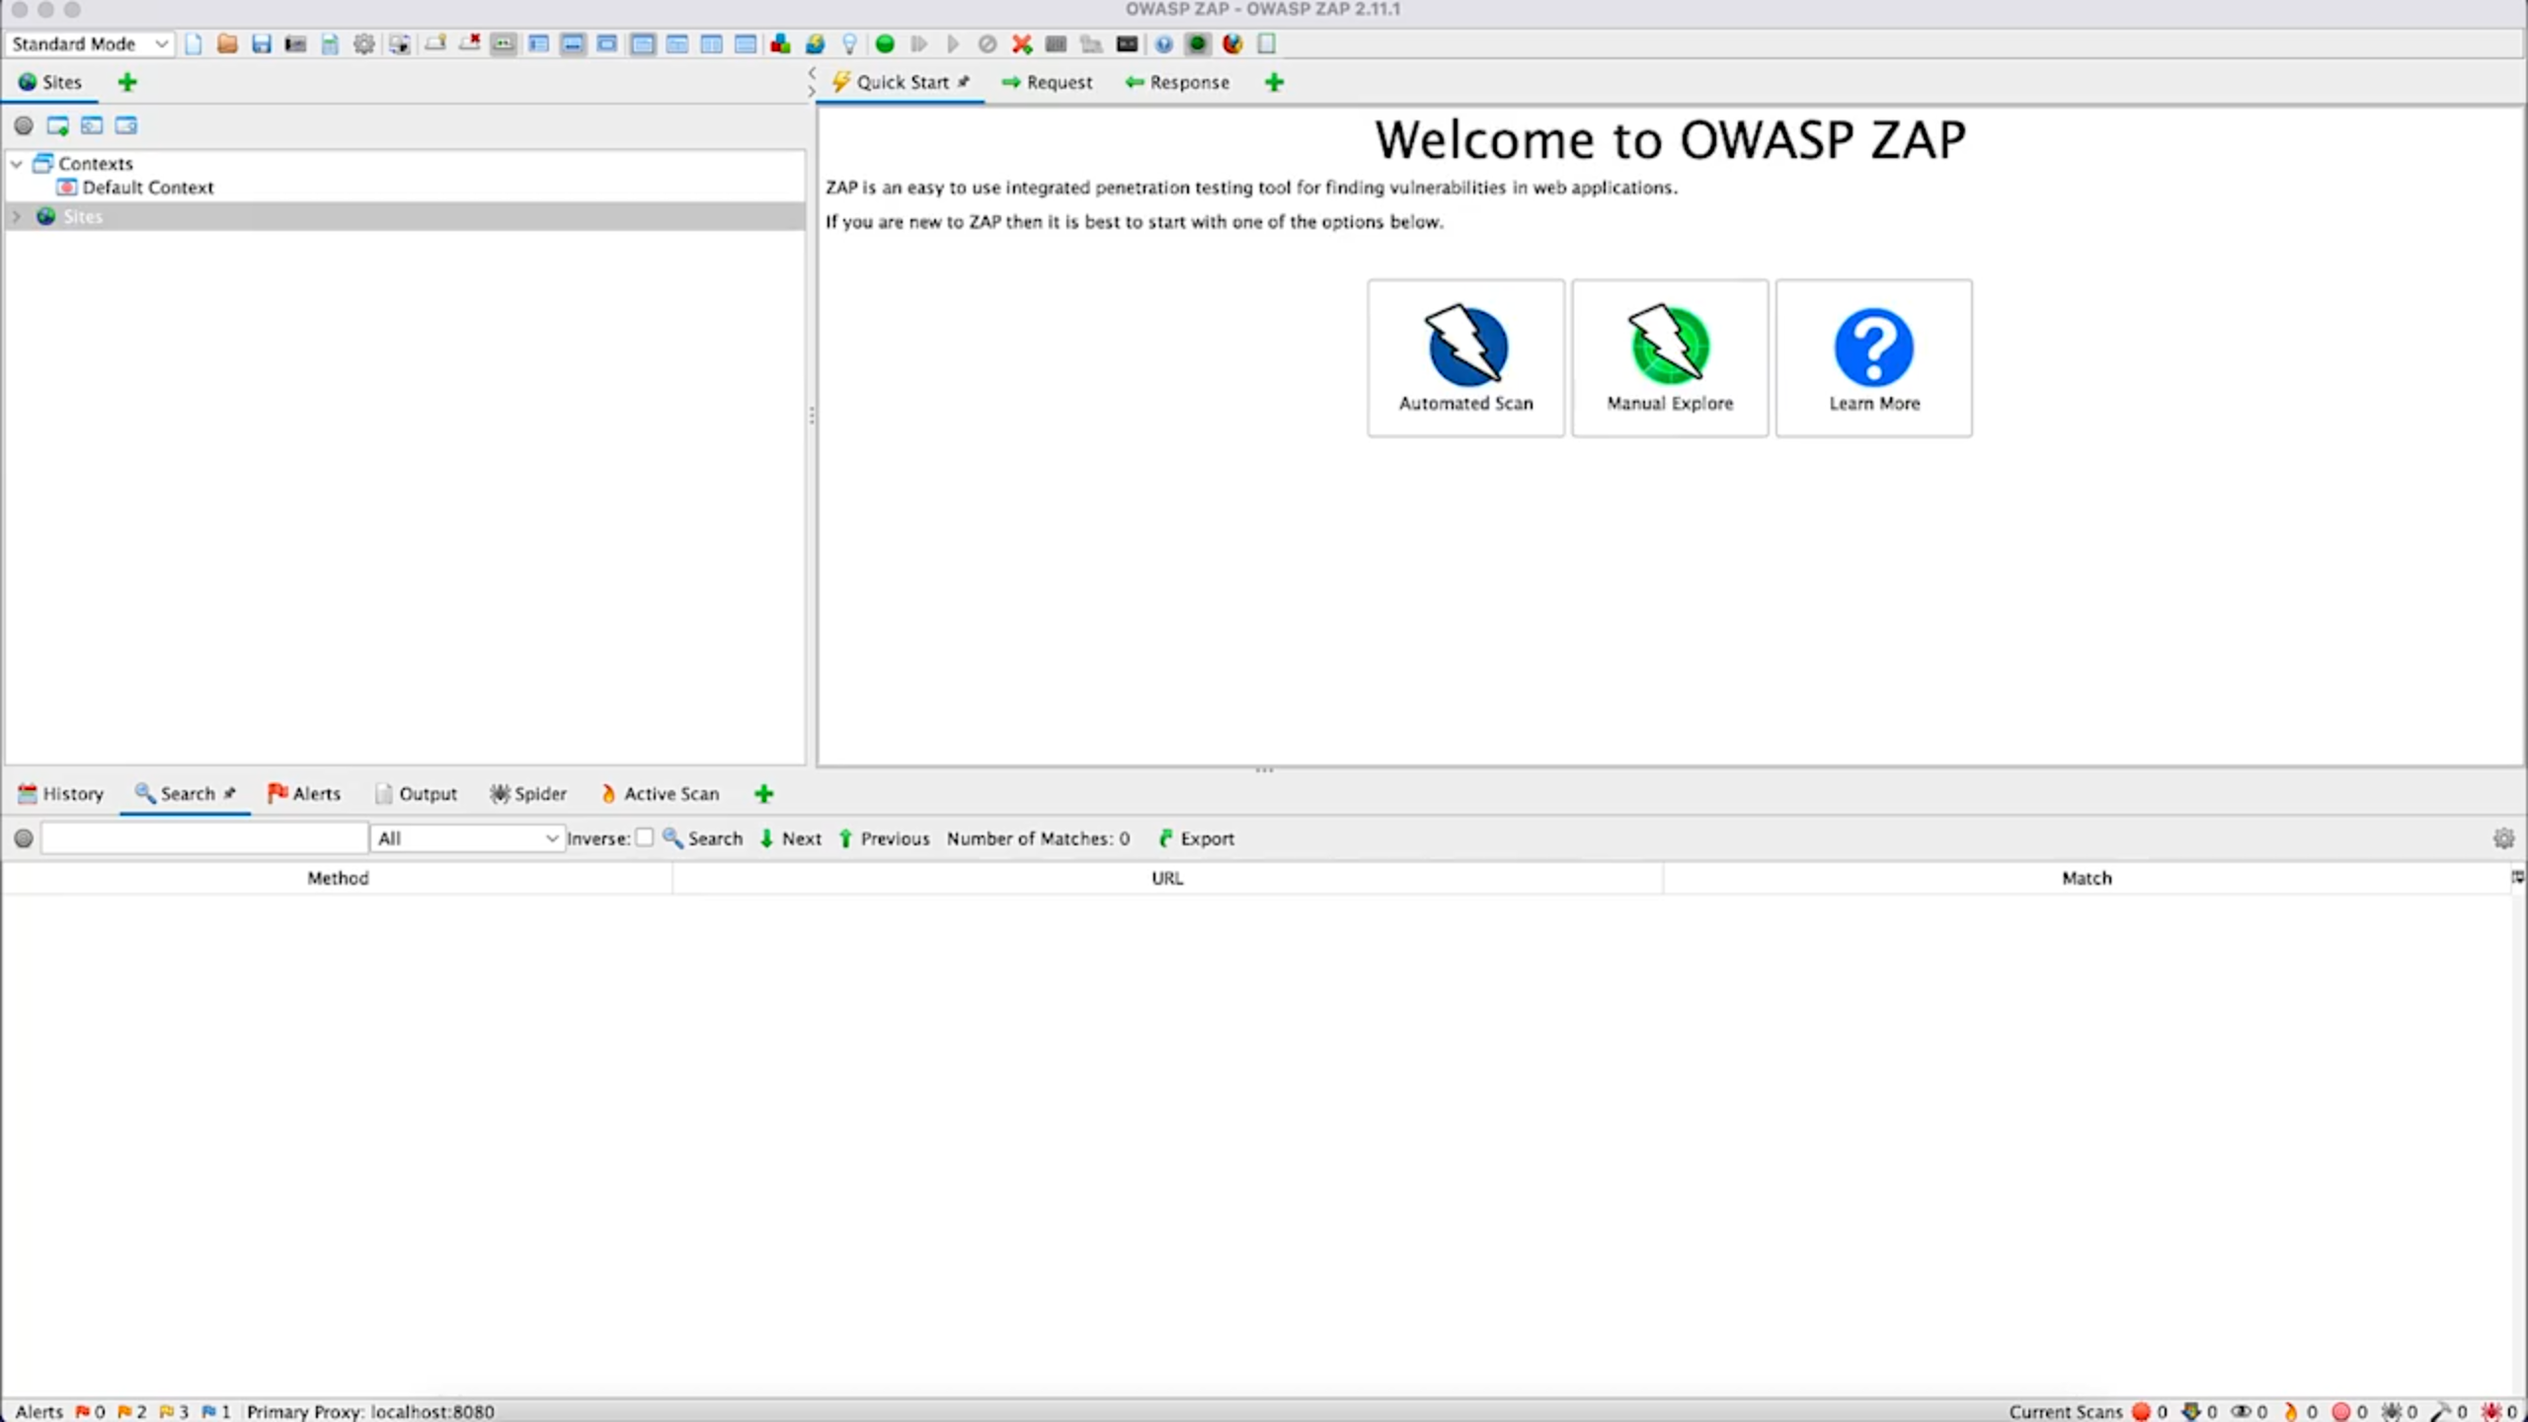The image size is (2528, 1422).
Task: Open the Request tab
Action: [1048, 82]
